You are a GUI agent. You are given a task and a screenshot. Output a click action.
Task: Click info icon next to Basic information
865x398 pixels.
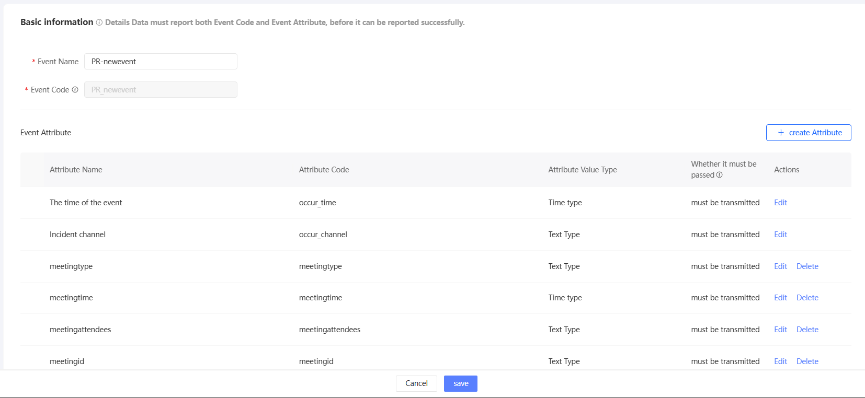pos(99,22)
